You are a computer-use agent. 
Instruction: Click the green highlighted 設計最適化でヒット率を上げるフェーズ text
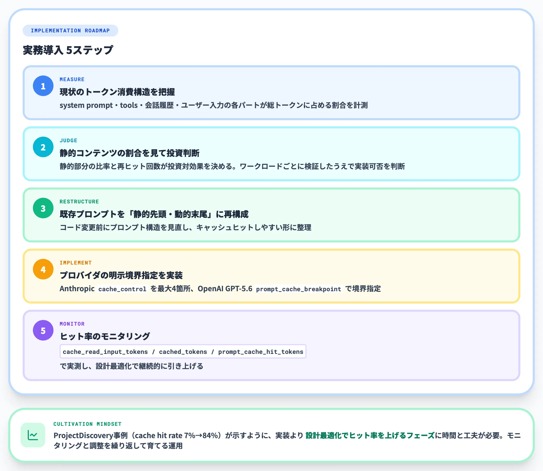click(370, 436)
